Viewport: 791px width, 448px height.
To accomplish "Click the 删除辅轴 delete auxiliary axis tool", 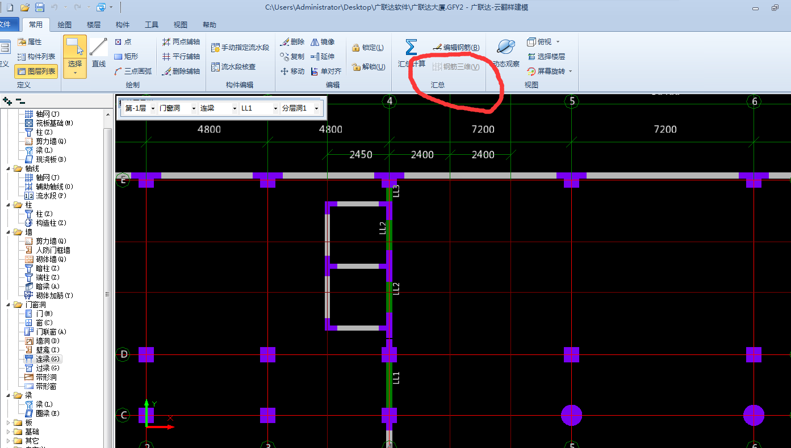I will (181, 71).
